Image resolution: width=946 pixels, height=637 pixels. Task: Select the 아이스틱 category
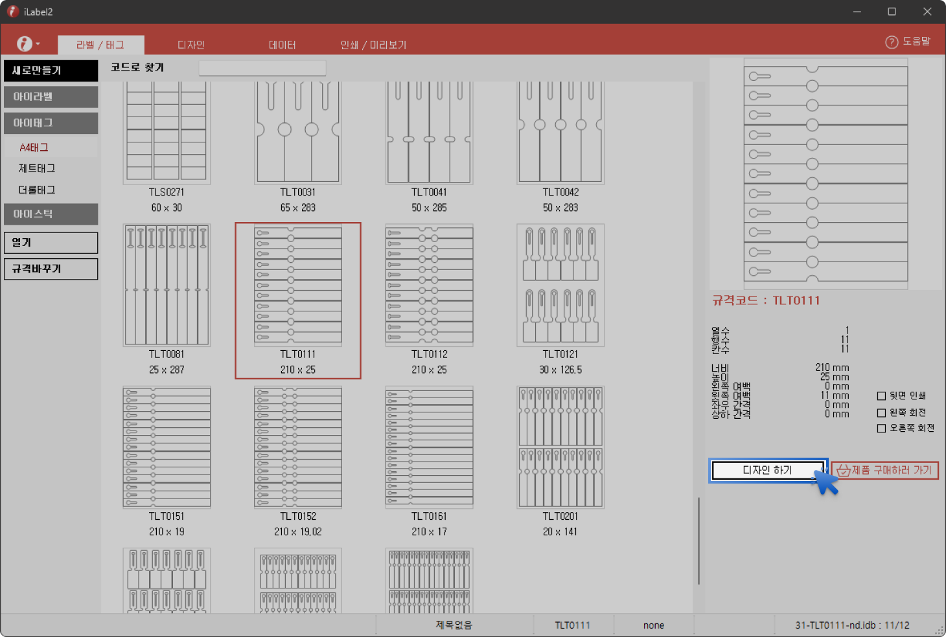tap(51, 214)
